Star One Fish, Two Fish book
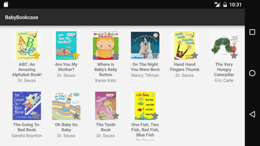 coord(155,116)
